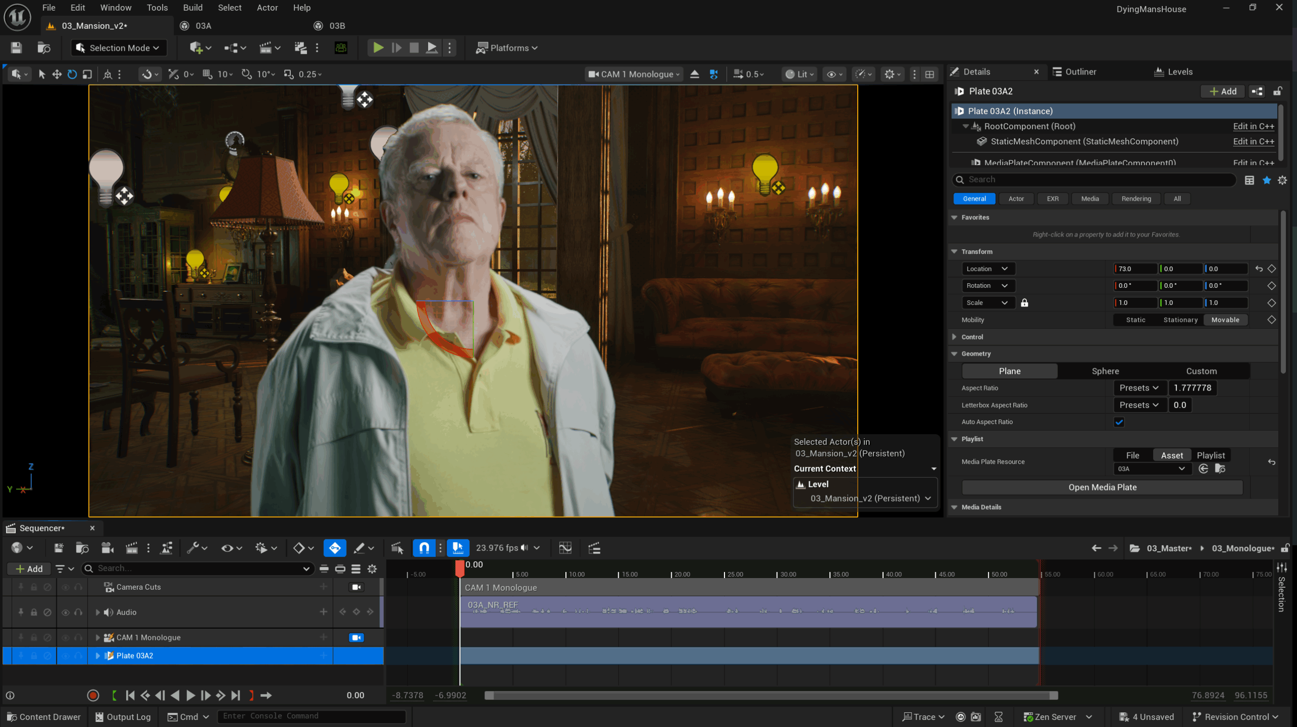The width and height of the screenshot is (1297, 727).
Task: Click the red playhead marker on the timeline
Action: point(460,568)
